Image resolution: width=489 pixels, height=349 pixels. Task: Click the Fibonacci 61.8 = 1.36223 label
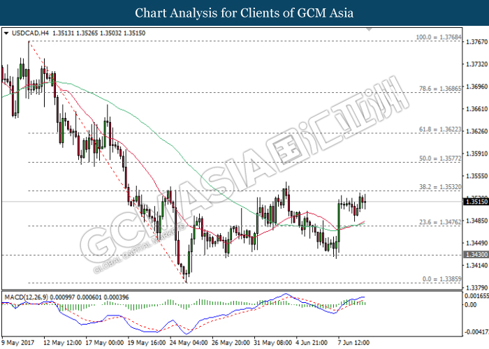pyautogui.click(x=440, y=129)
